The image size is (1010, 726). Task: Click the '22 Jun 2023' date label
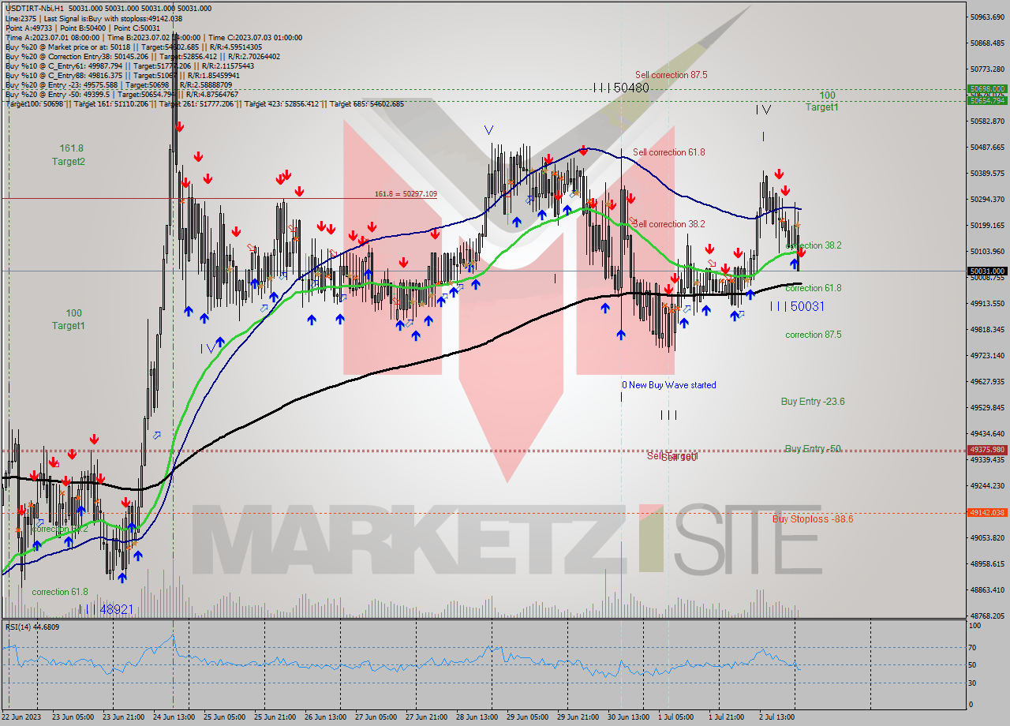(x=21, y=717)
